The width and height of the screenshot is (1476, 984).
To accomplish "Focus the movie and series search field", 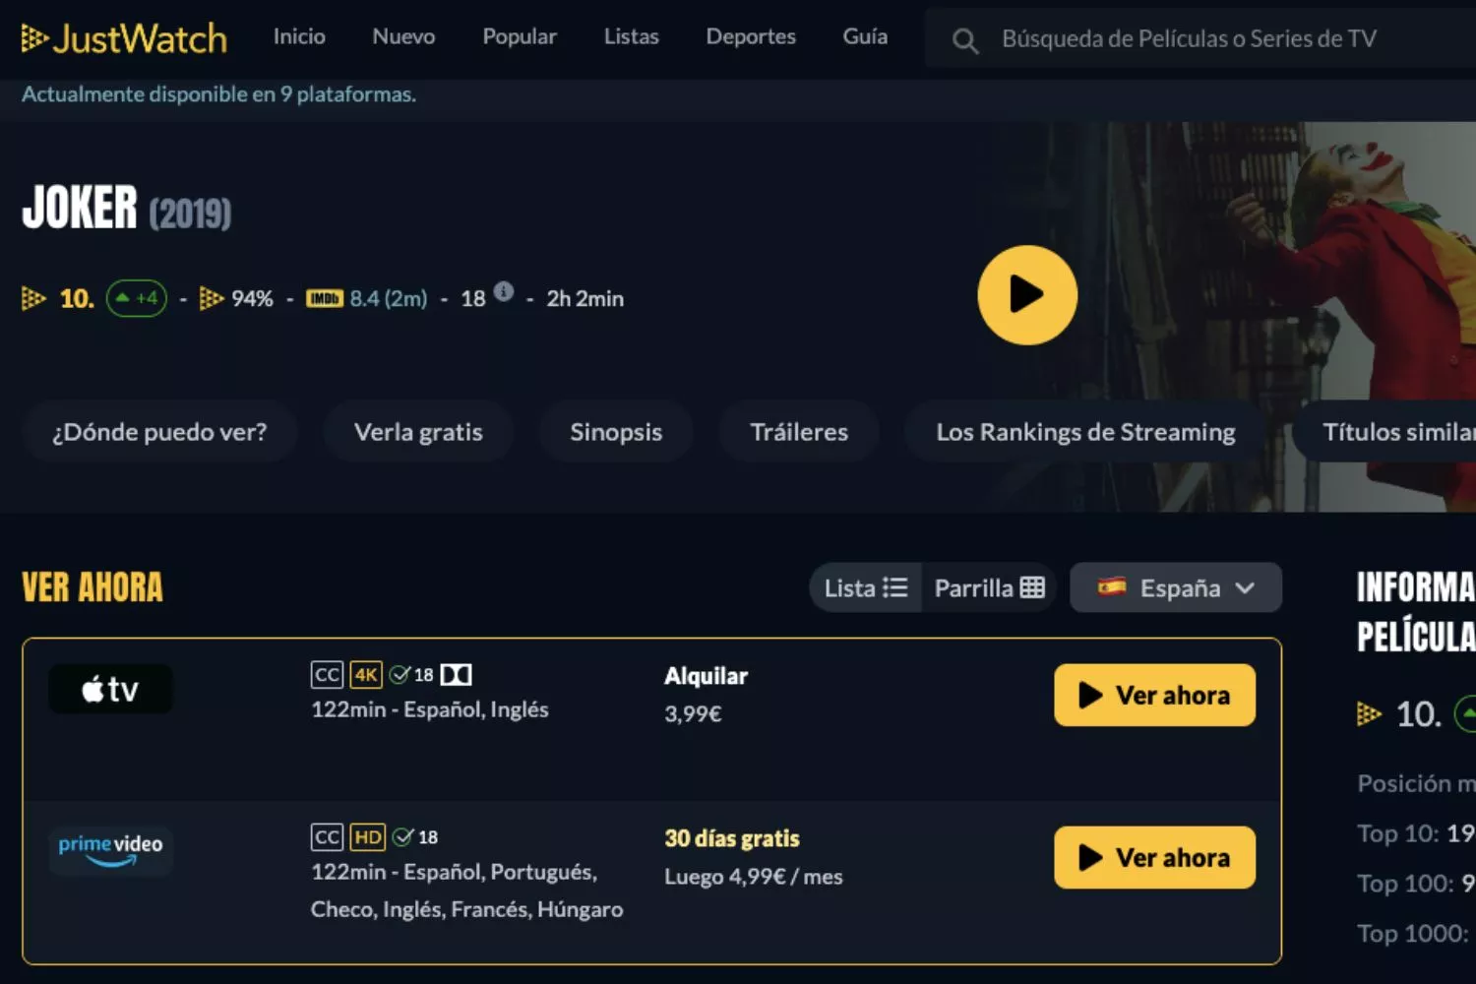I will (1200, 38).
